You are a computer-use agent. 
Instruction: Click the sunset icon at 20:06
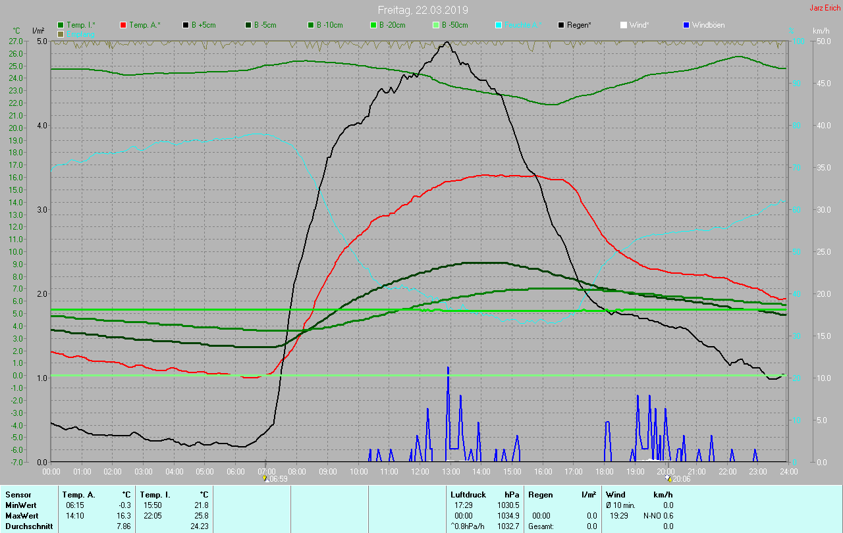click(668, 479)
